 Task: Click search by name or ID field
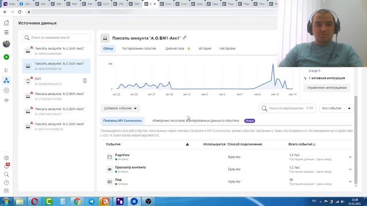[x=56, y=38]
